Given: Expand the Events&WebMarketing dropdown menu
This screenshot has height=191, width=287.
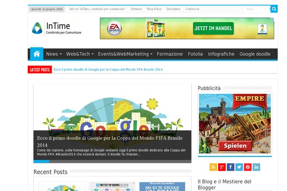Looking at the screenshot, I should [125, 54].
